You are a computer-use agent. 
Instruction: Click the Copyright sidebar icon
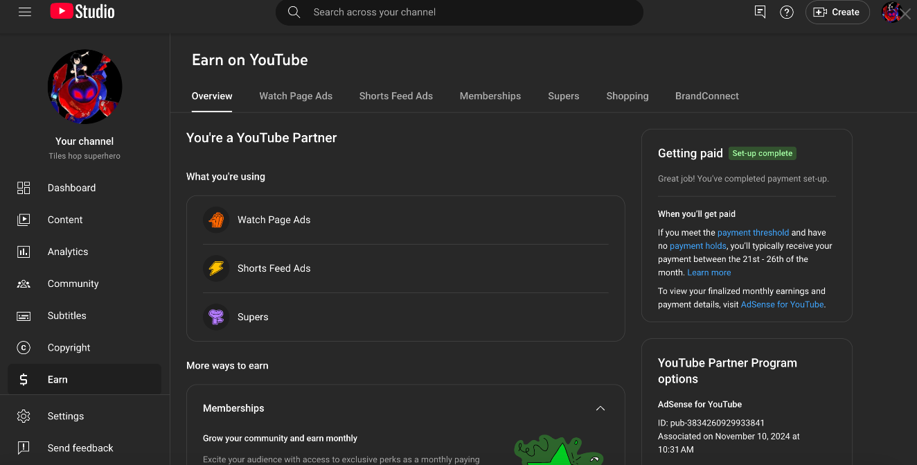(x=24, y=348)
